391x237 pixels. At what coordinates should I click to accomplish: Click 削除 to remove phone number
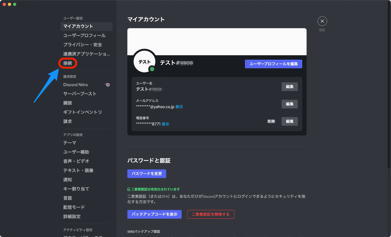click(271, 121)
